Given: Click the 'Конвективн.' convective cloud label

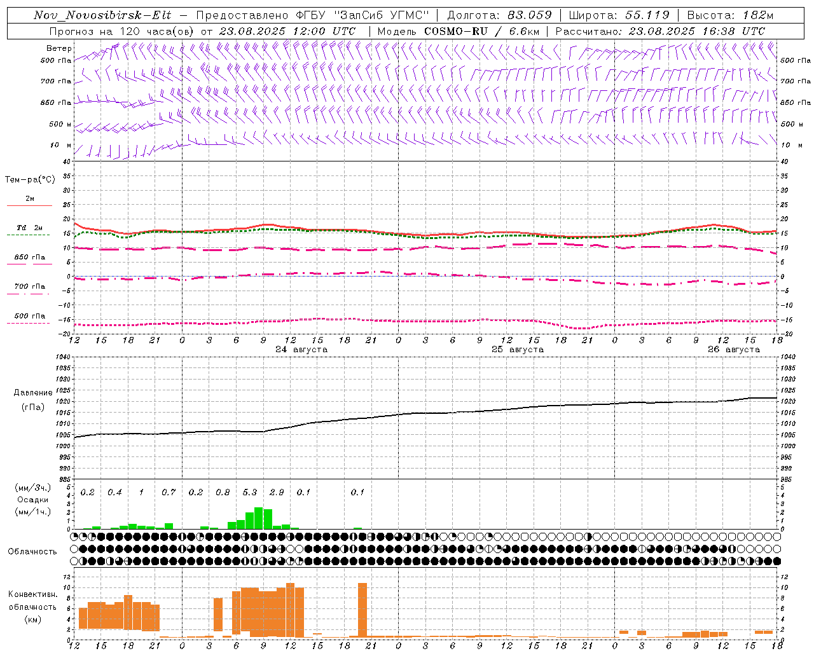Looking at the screenshot, I should (32, 594).
